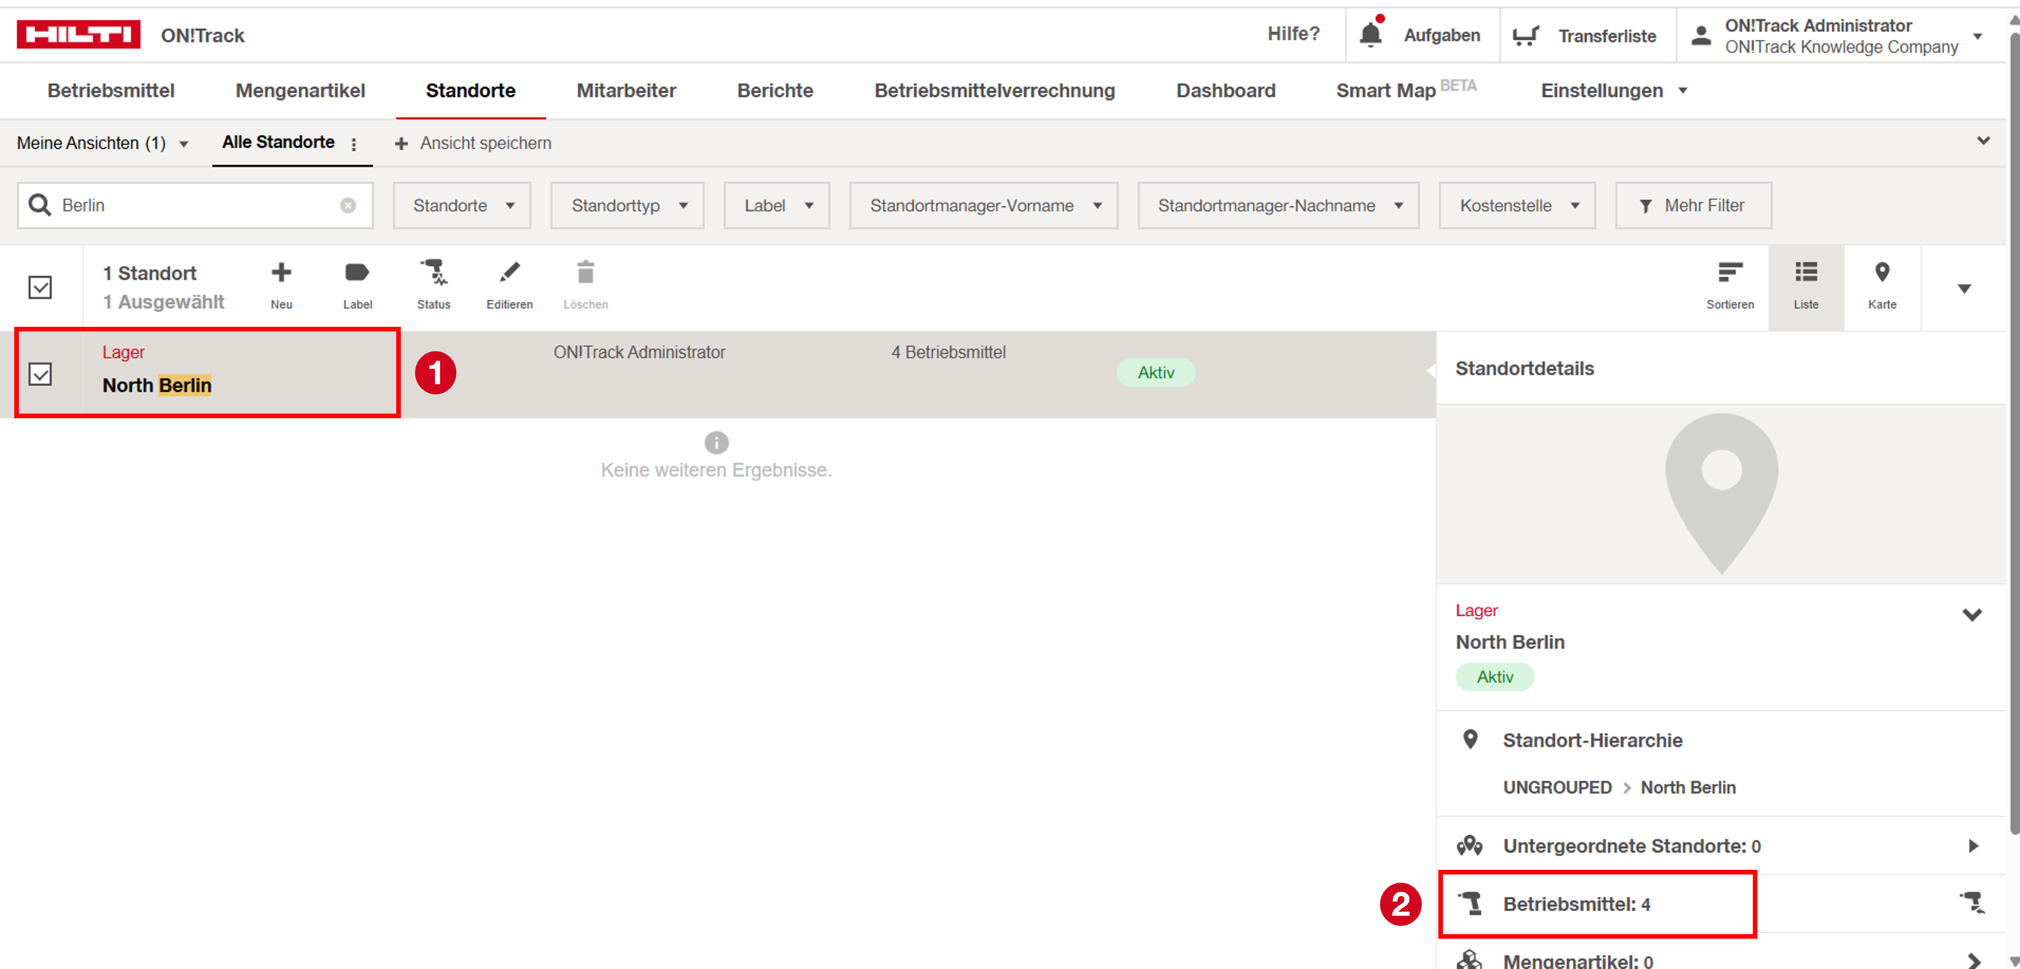Click the tool transfer icon right of Betriebsmittel: 4
The height and width of the screenshot is (969, 2020).
point(1972,902)
